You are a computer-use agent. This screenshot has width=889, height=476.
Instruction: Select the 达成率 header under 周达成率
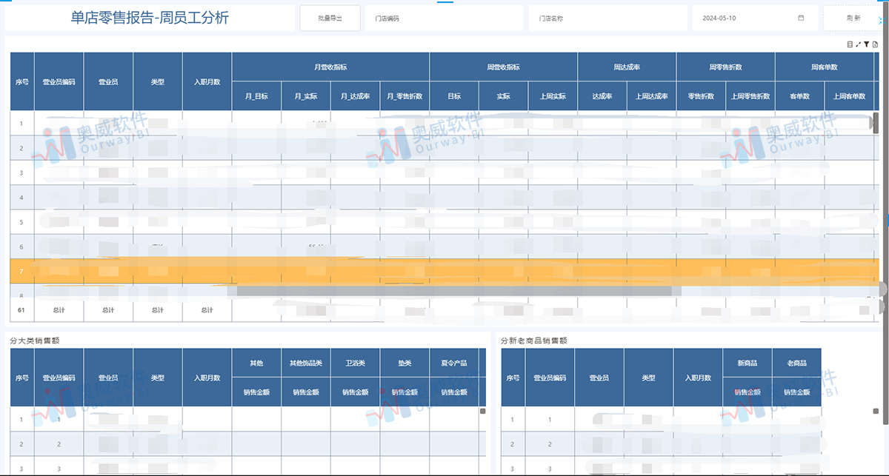point(602,96)
